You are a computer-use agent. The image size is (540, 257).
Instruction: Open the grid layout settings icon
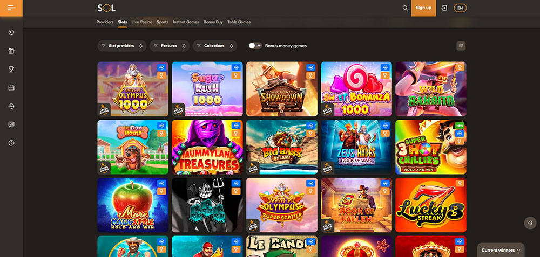pyautogui.click(x=461, y=46)
